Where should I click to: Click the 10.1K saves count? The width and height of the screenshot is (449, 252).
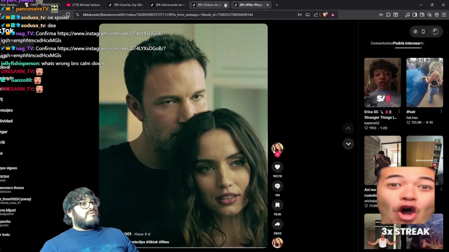point(277,214)
